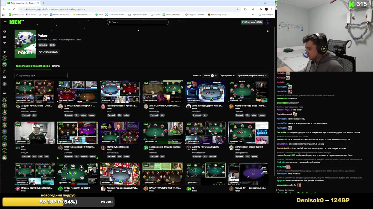Click the green KICK logo

point(16,22)
